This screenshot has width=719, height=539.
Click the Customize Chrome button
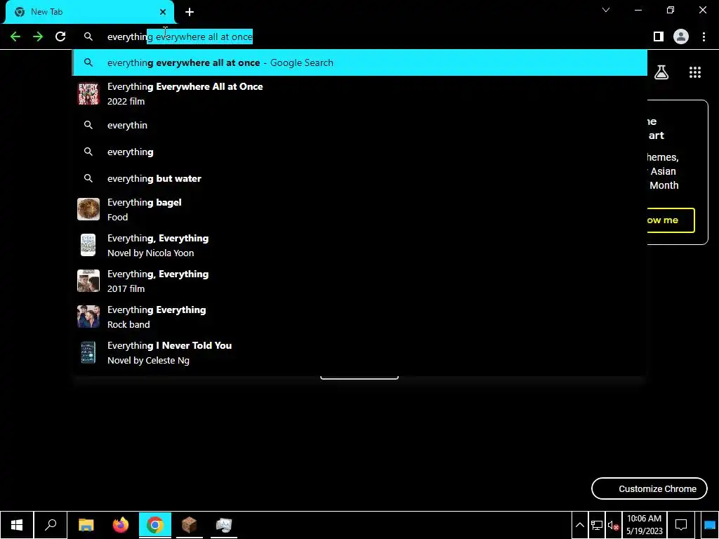[649, 488]
